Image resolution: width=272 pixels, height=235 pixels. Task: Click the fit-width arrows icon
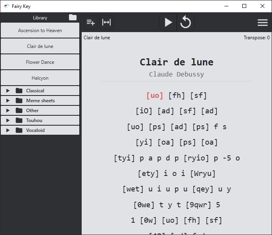[106, 22]
